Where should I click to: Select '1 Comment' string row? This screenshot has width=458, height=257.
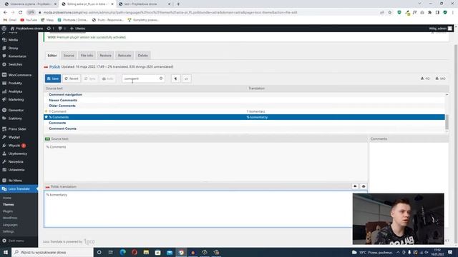tap(244, 111)
